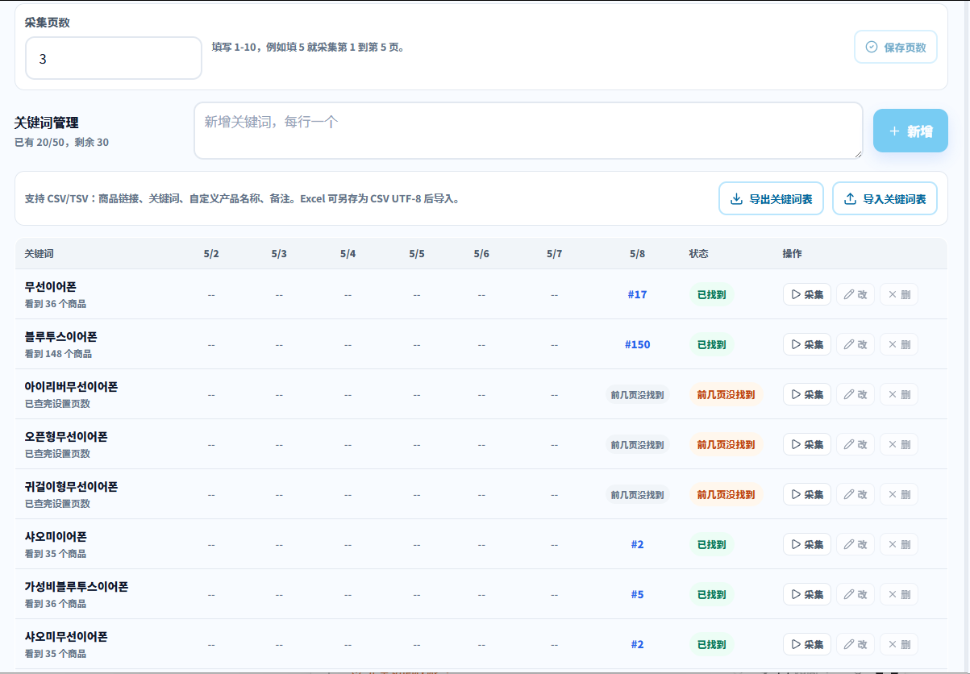Edit (改) the 귀걸이형무선이어폰 keyword
Screen dimensions: 970x674
point(856,494)
